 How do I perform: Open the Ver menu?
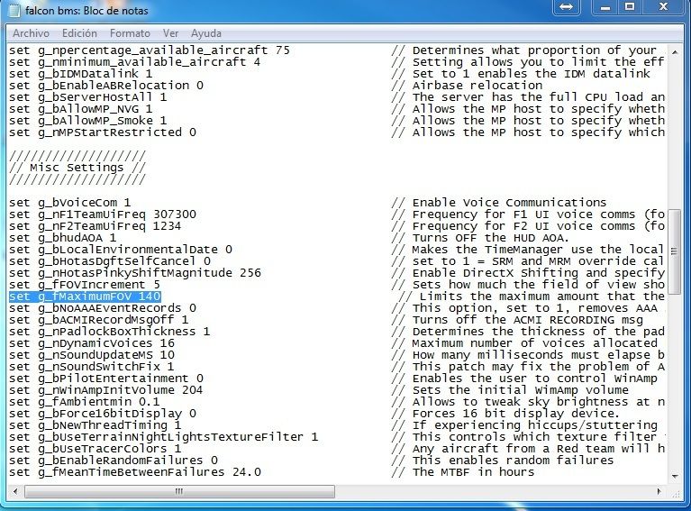(170, 33)
